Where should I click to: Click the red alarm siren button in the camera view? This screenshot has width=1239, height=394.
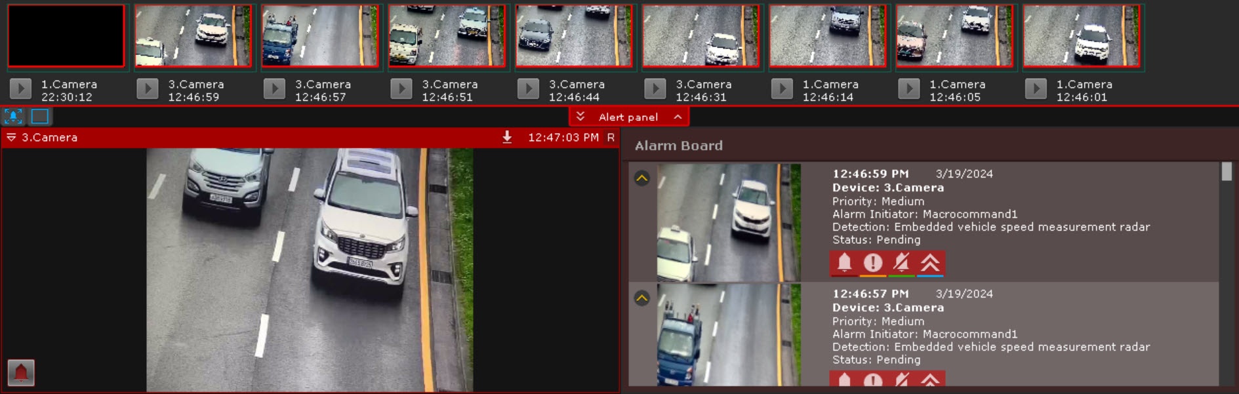tap(21, 372)
